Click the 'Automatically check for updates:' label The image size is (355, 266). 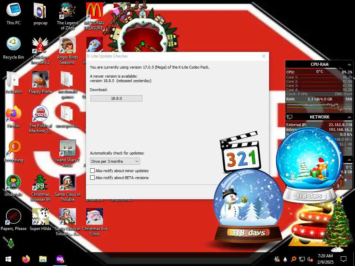tap(117, 153)
